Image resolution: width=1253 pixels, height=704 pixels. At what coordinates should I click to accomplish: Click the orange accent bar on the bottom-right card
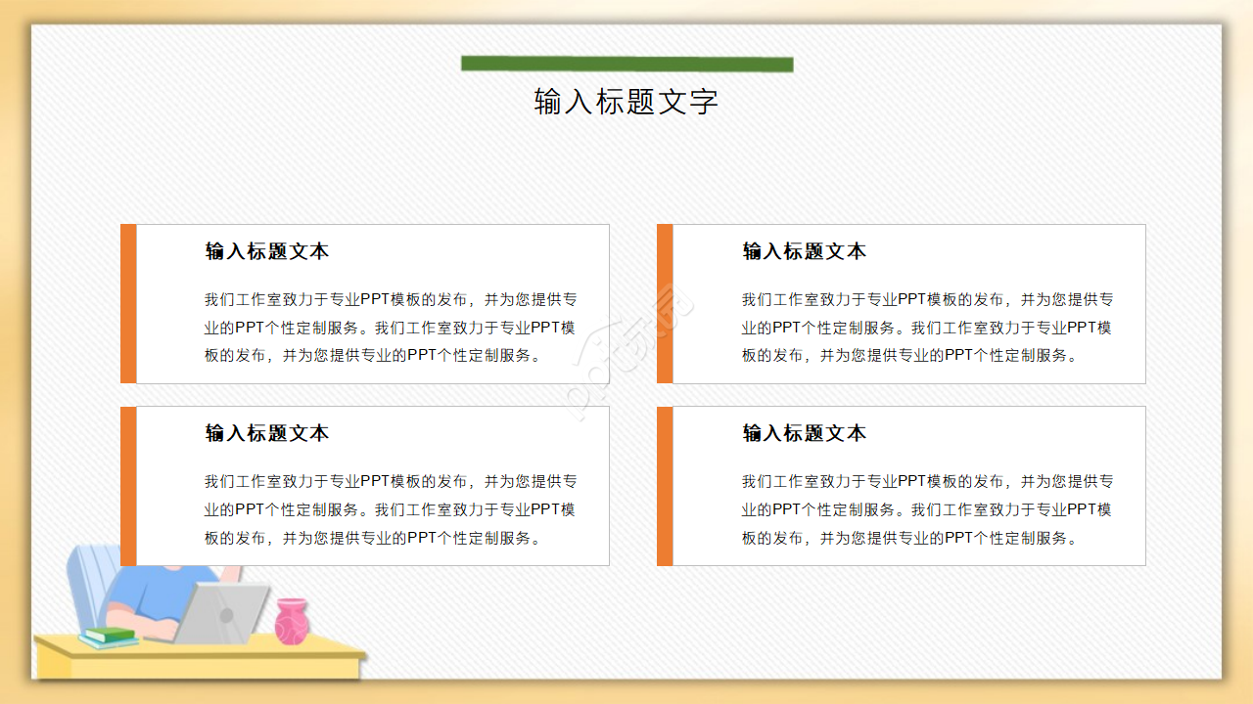[667, 485]
